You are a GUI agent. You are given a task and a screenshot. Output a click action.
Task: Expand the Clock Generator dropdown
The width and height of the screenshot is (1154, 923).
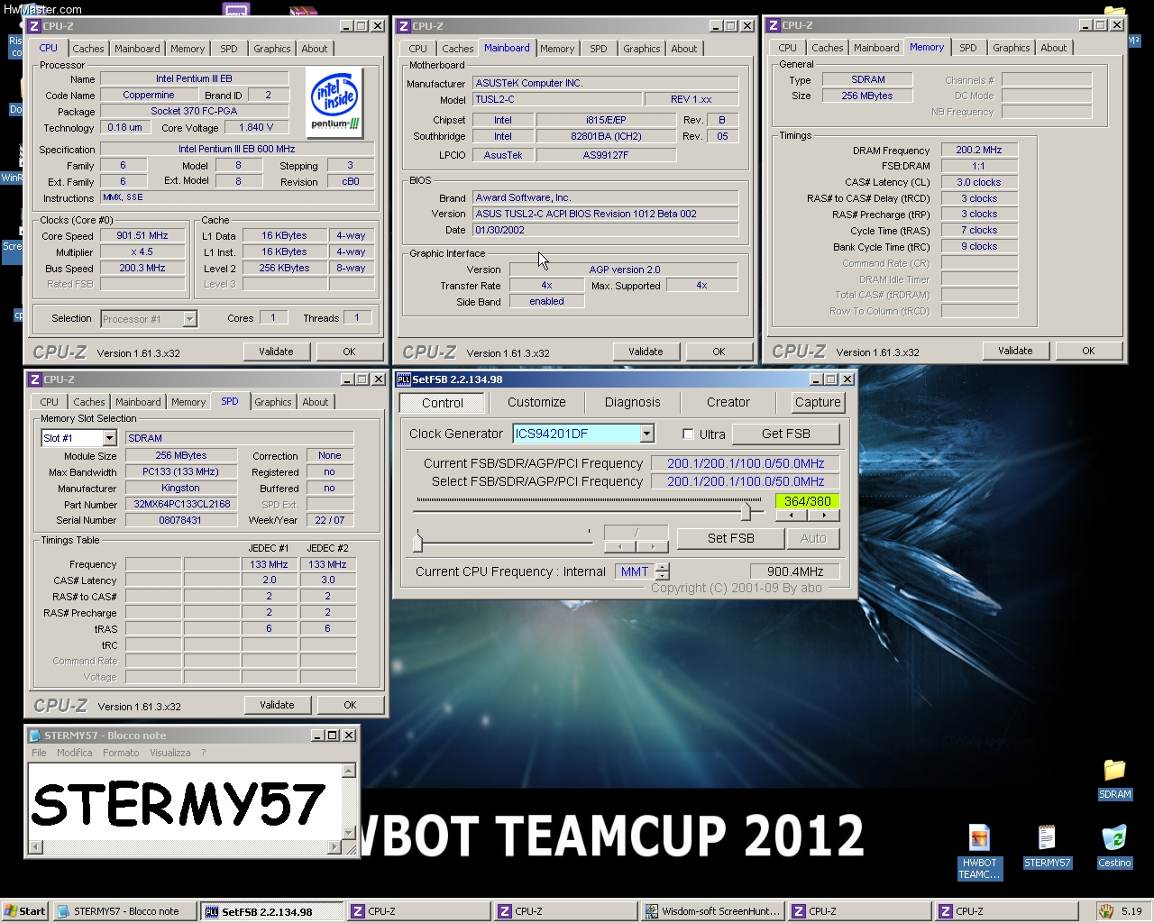coord(646,434)
